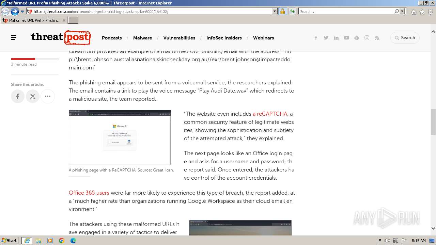This screenshot has height=245, width=436.
Task: Click the '3 minute read' label
Action: 24,64
